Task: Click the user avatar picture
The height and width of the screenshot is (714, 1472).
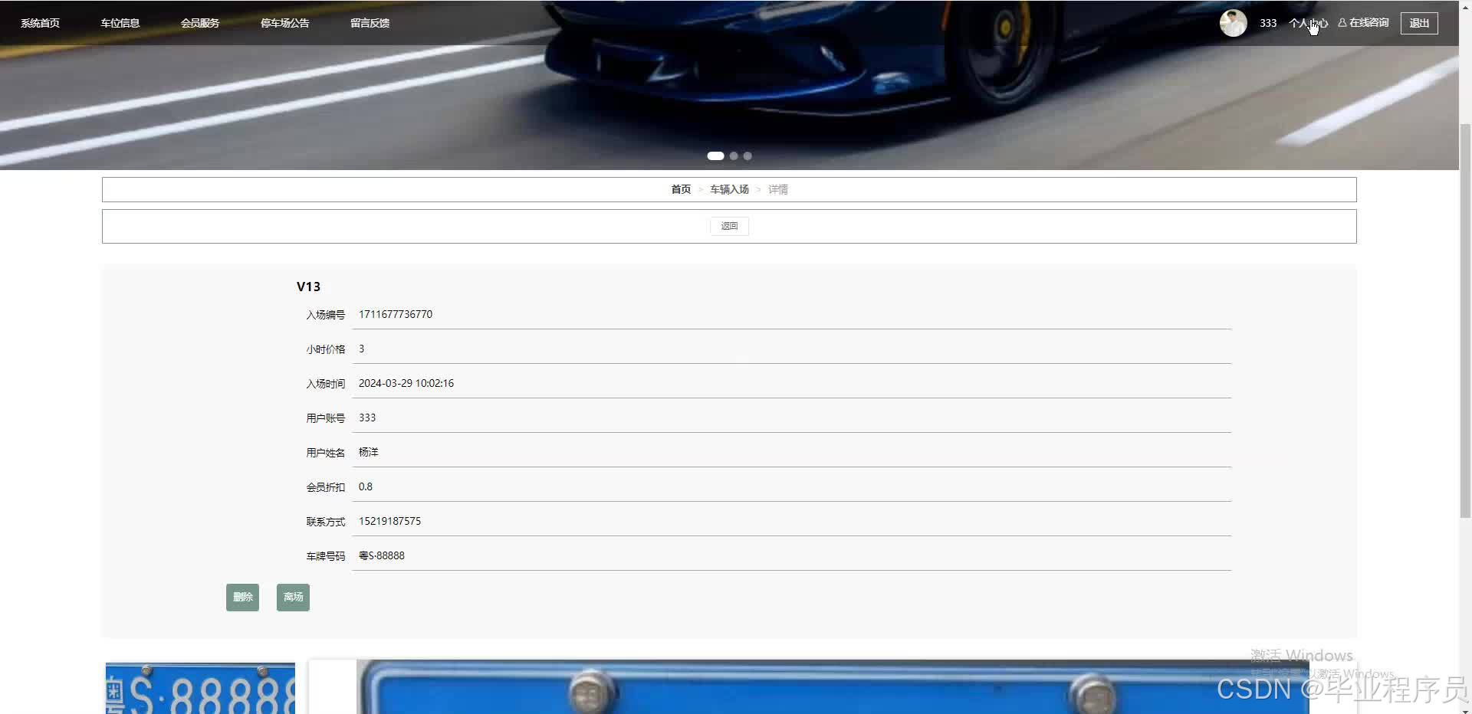Action: (x=1234, y=23)
